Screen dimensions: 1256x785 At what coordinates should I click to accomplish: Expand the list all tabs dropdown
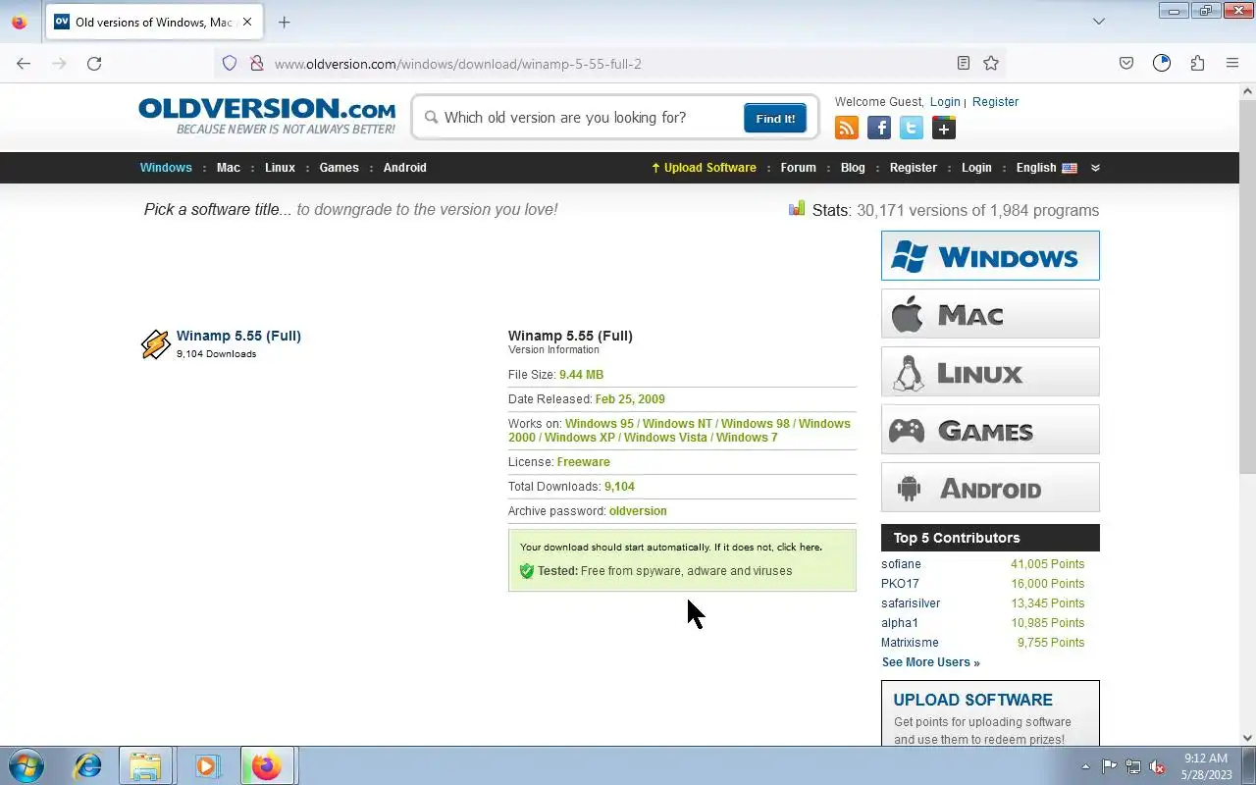pos(1099,22)
